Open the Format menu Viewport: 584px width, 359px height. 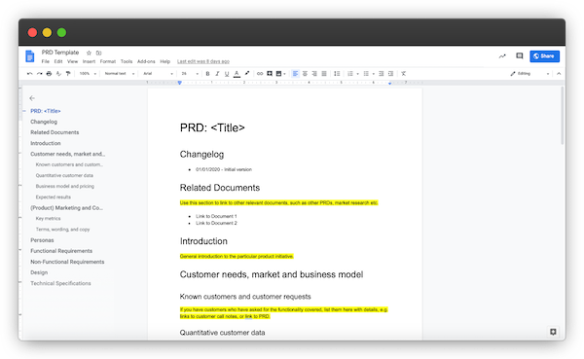[108, 61]
